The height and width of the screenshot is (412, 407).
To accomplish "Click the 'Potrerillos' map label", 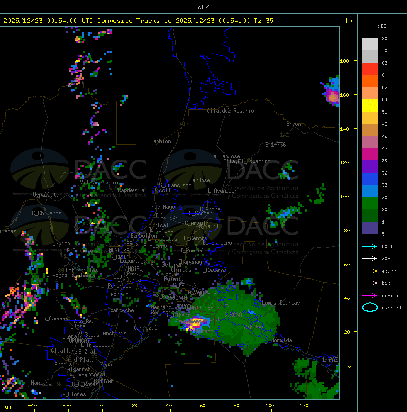I will (82, 270).
